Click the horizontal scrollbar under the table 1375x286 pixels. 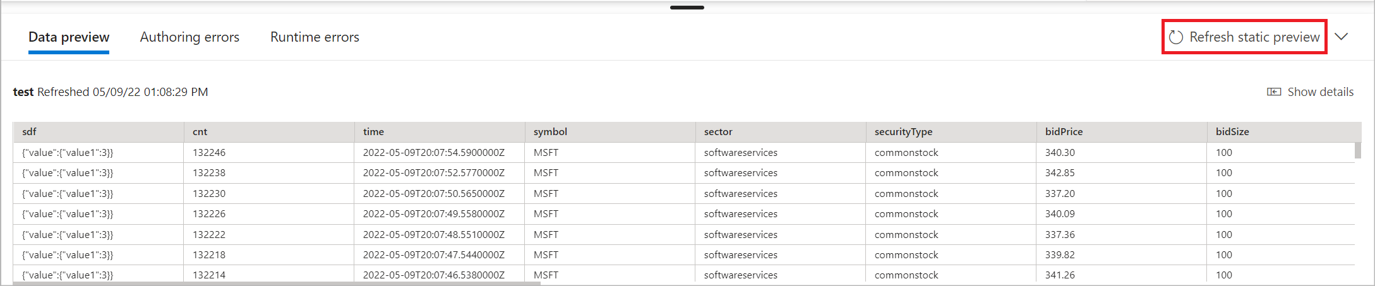(277, 283)
